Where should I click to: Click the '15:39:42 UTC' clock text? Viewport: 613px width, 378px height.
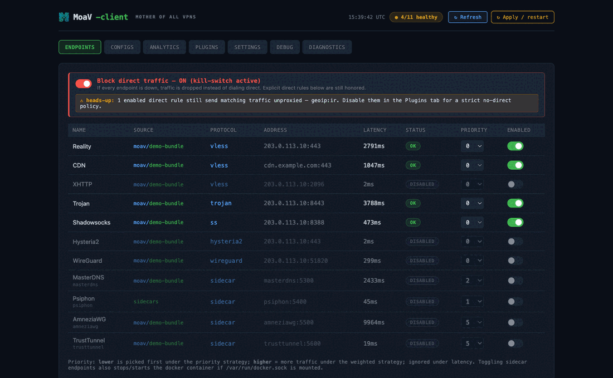(x=367, y=17)
